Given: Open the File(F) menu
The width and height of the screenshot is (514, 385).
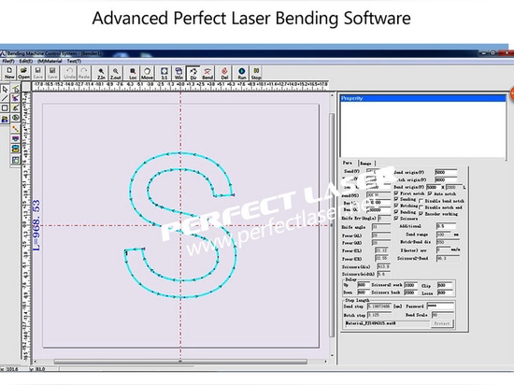Looking at the screenshot, I should pos(8,61).
